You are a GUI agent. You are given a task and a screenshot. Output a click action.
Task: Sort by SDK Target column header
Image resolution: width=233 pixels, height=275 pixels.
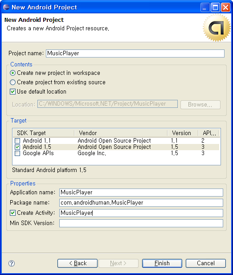(x=44, y=133)
